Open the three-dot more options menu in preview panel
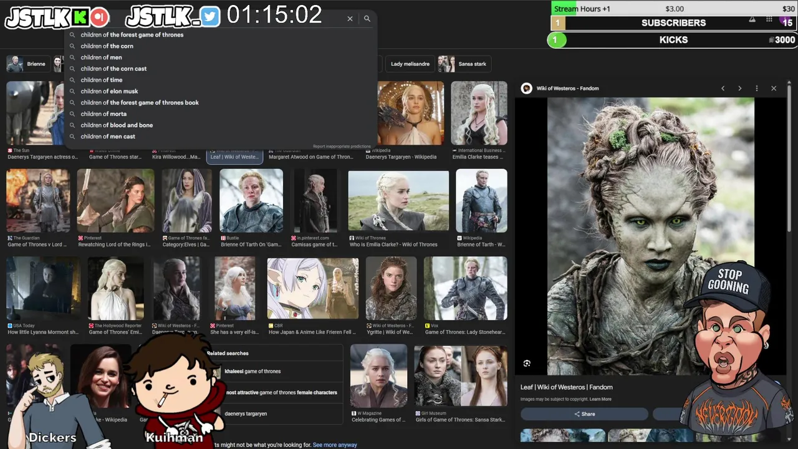Image resolution: width=798 pixels, height=449 pixels. [x=757, y=89]
